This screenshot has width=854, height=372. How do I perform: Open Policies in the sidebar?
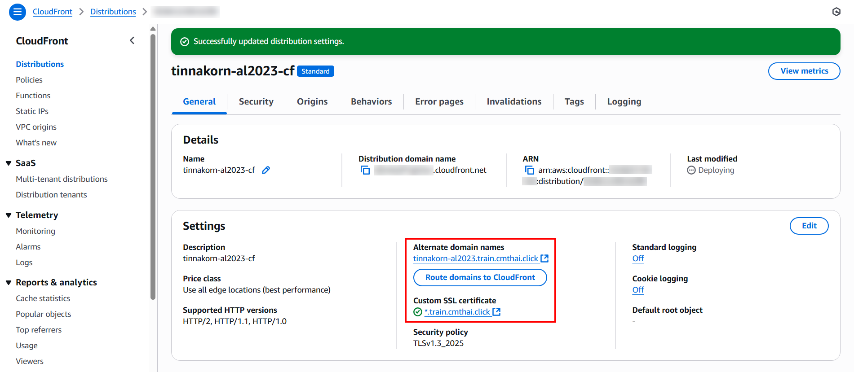pyautogui.click(x=29, y=80)
